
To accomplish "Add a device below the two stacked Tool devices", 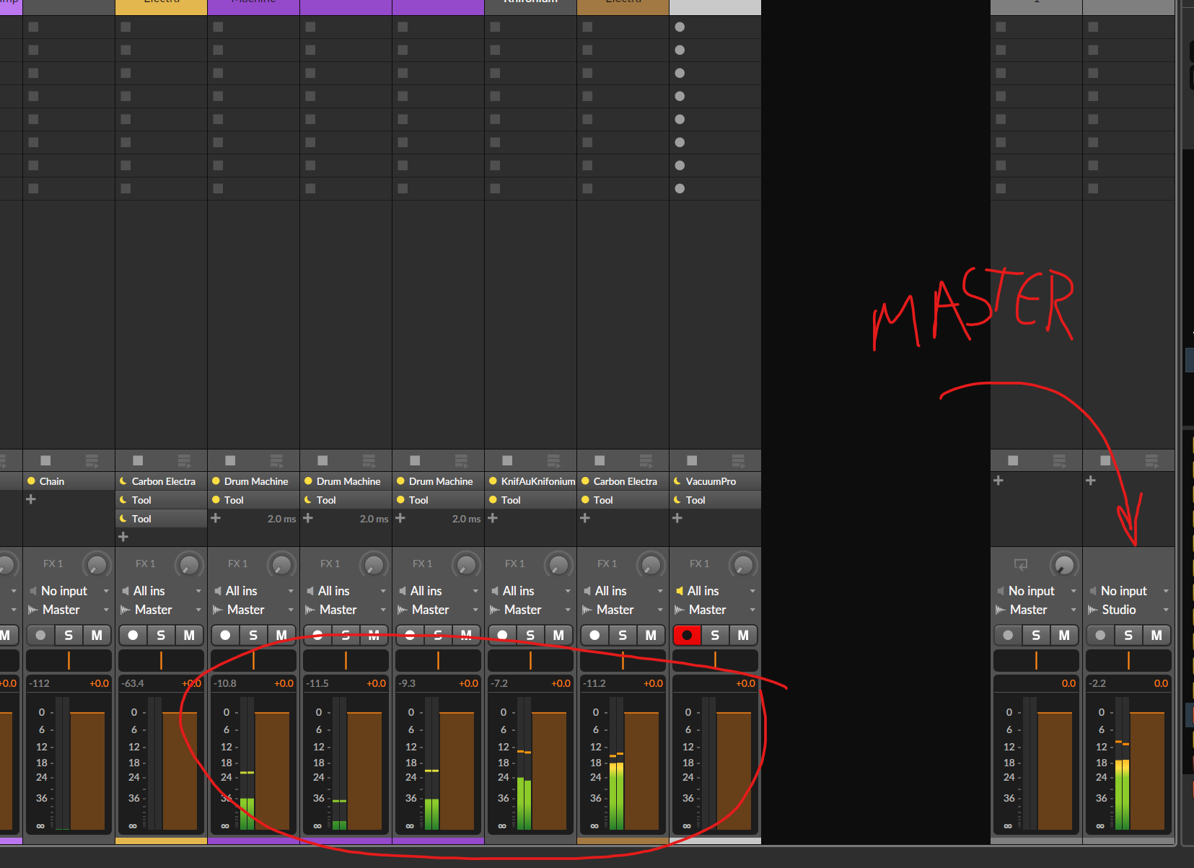I will tap(123, 537).
